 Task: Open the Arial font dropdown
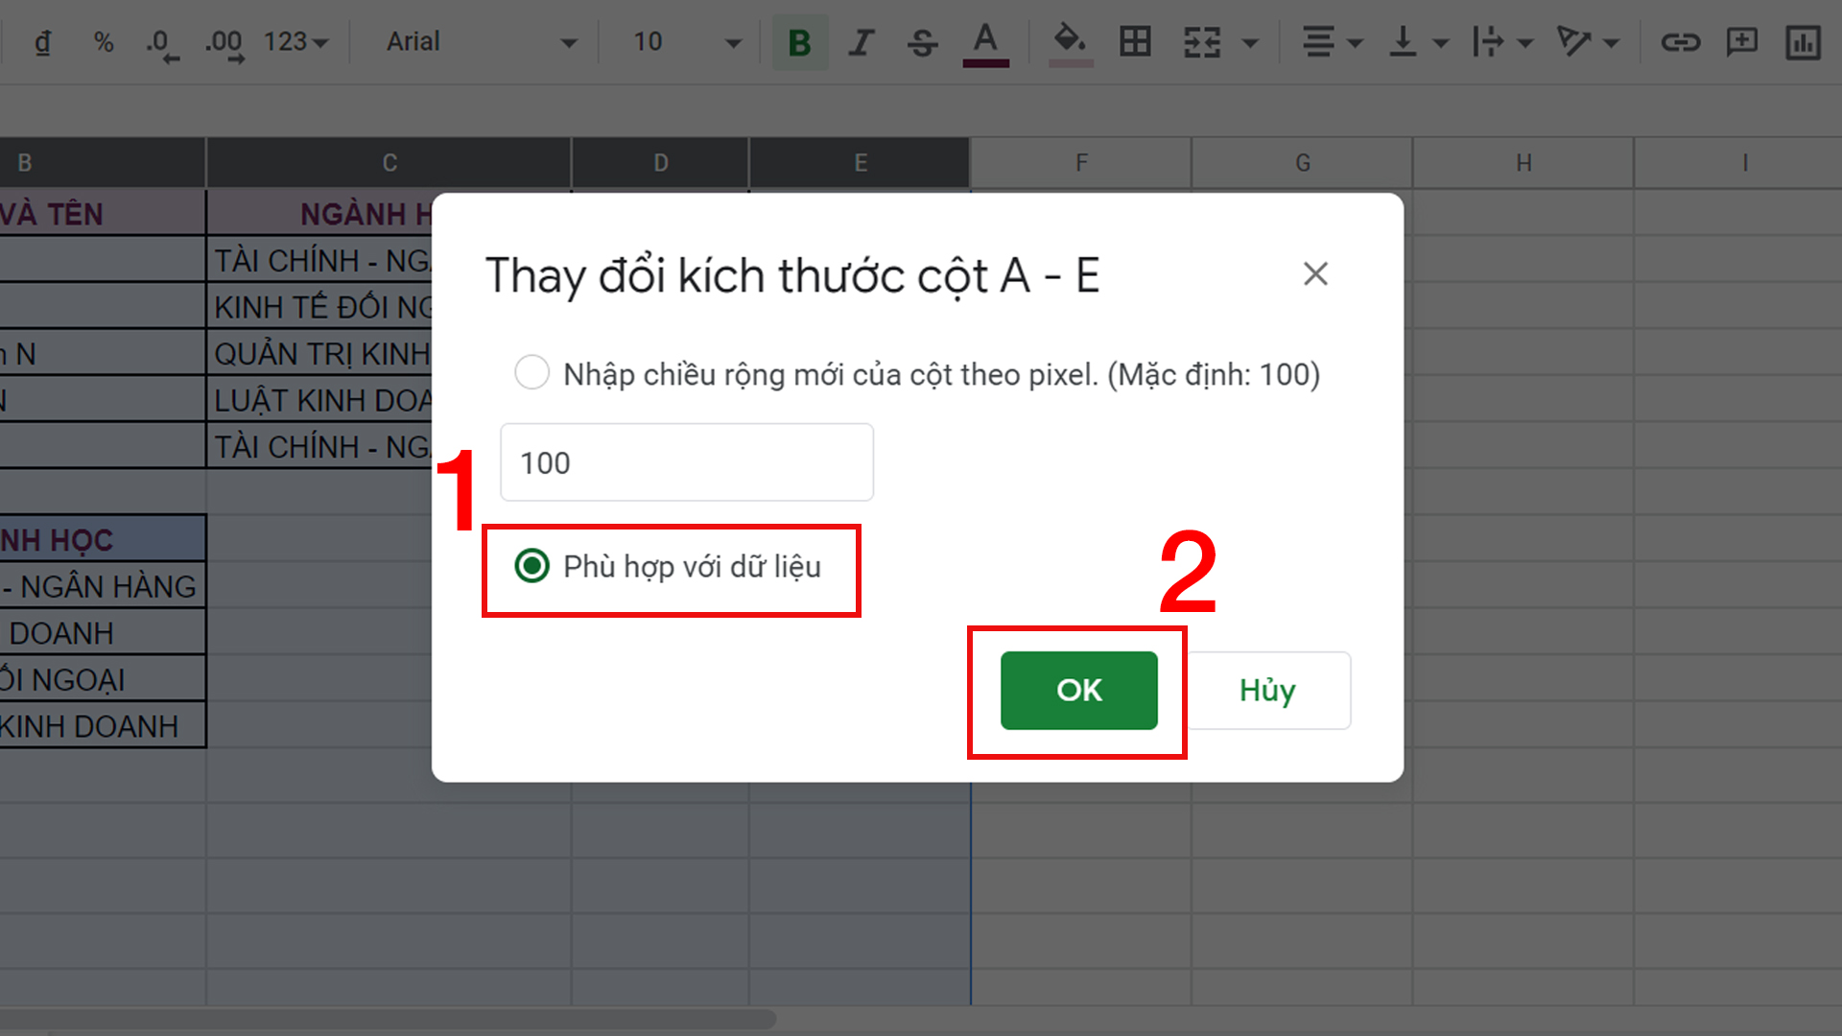click(x=480, y=42)
